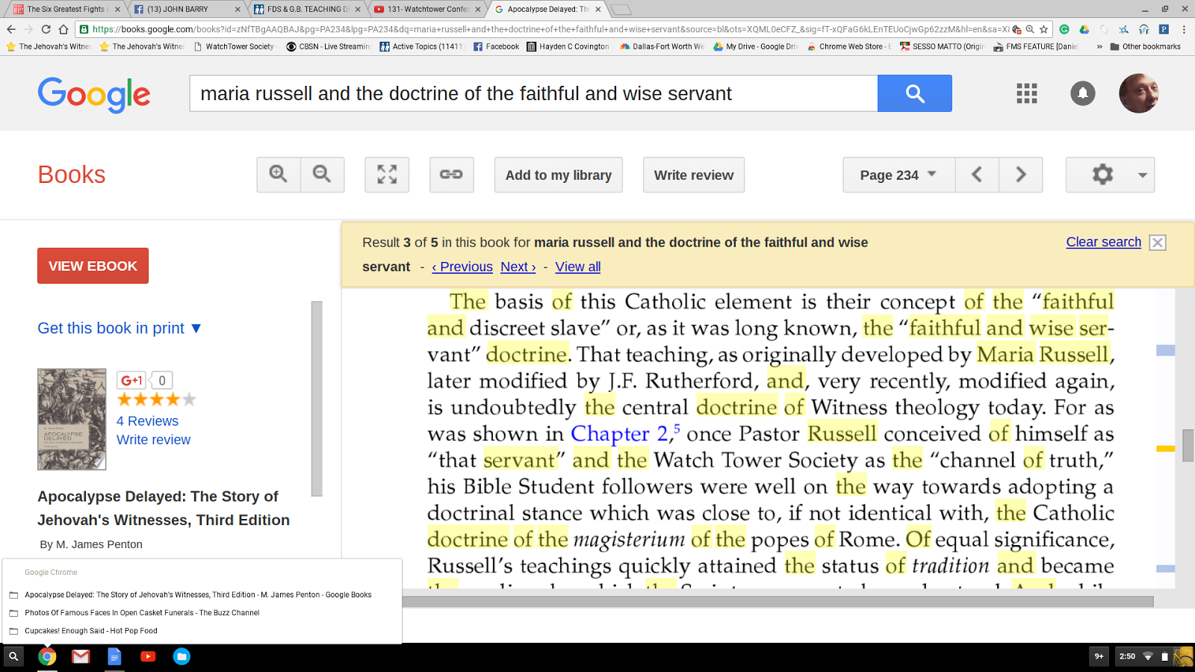Open the Pandora P extension icon
The image size is (1195, 672).
pyautogui.click(x=1164, y=29)
